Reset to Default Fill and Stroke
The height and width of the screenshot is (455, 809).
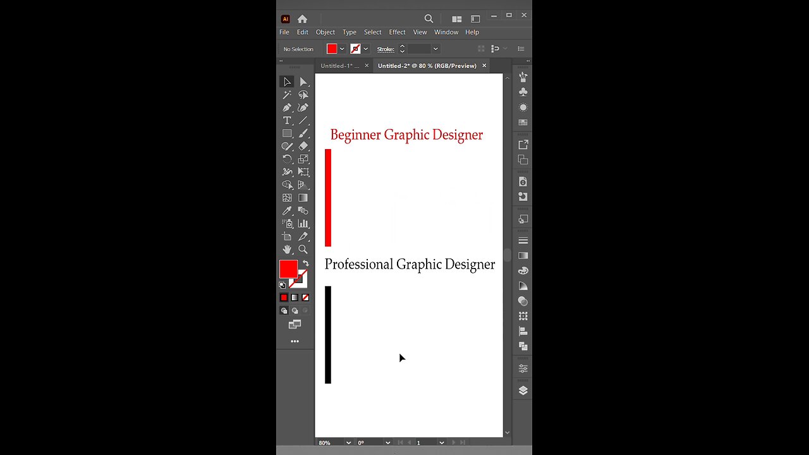282,285
